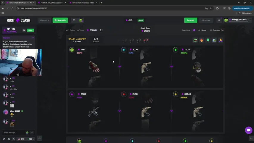Click the URL address bar
Screen dimensions: 254x143
pos(110,8)
